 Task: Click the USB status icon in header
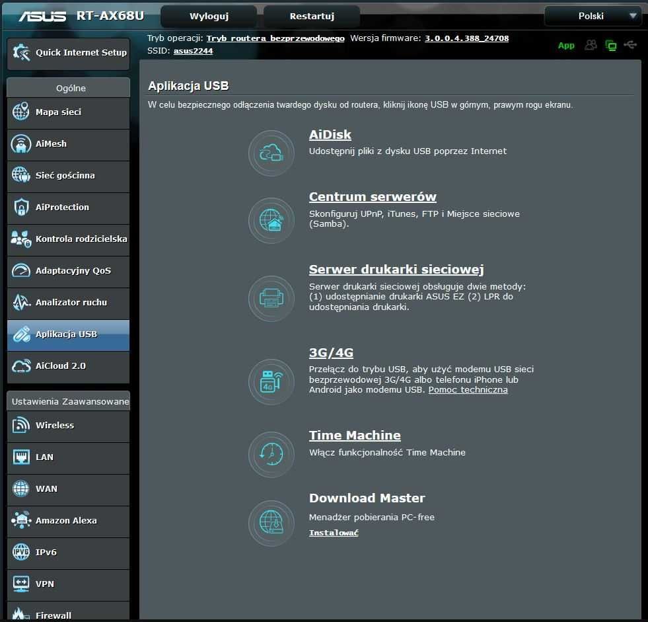tap(630, 45)
